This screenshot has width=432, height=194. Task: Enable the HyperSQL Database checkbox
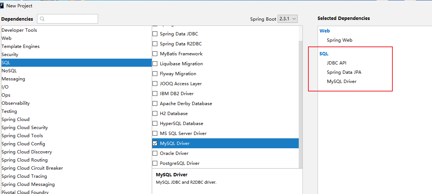click(x=155, y=124)
